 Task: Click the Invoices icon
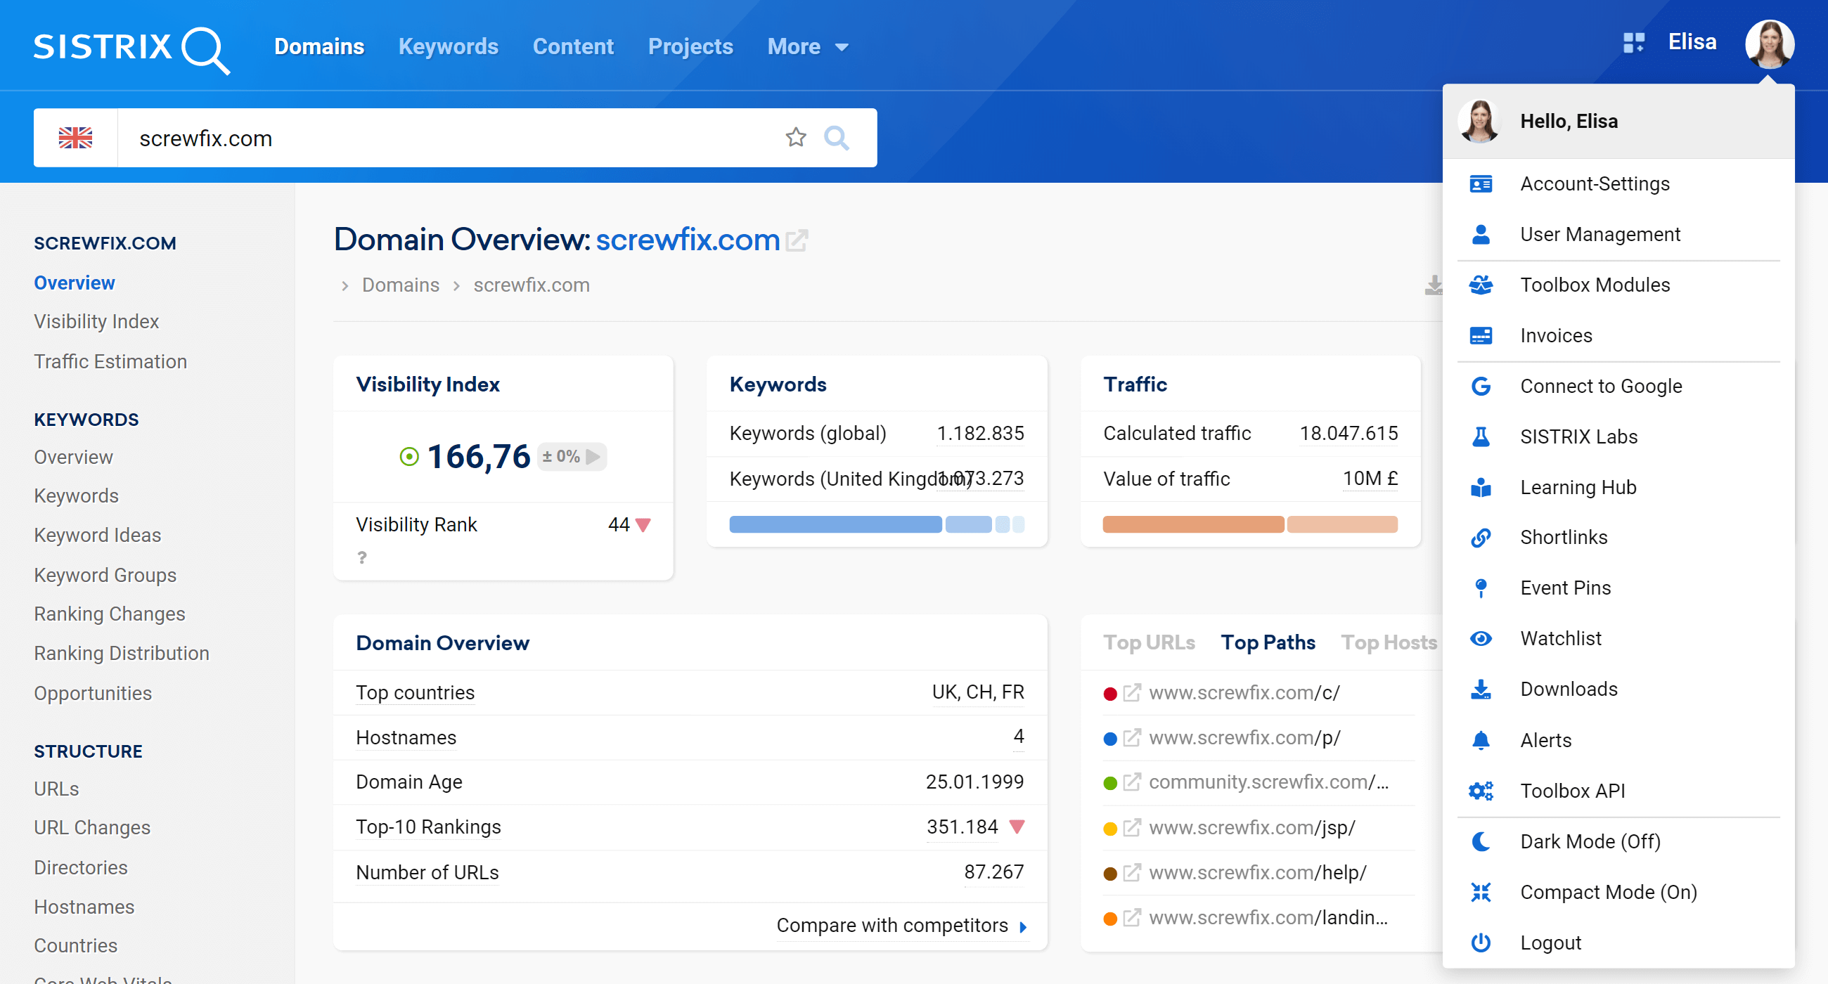[1480, 335]
